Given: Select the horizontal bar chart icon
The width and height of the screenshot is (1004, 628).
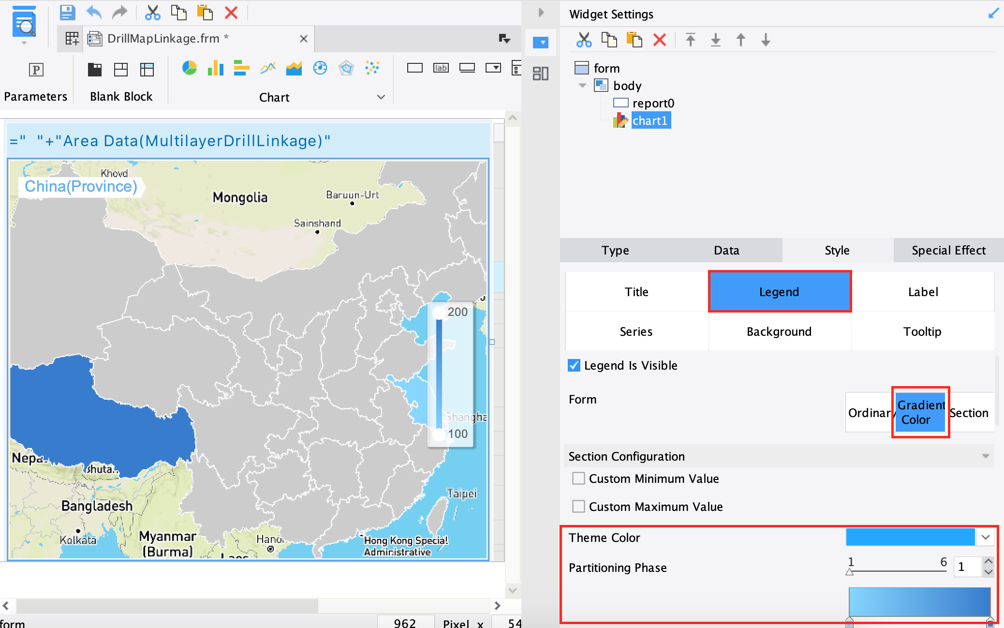Looking at the screenshot, I should click(241, 68).
